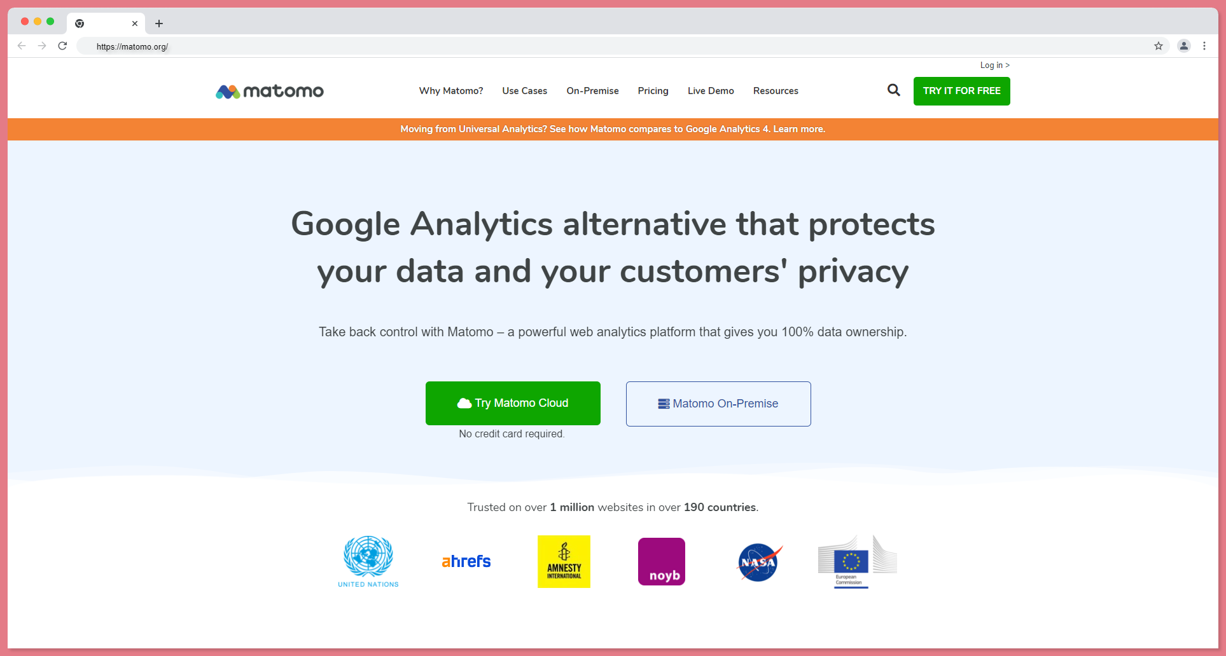Expand the Resources menu
1226x656 pixels.
776,91
